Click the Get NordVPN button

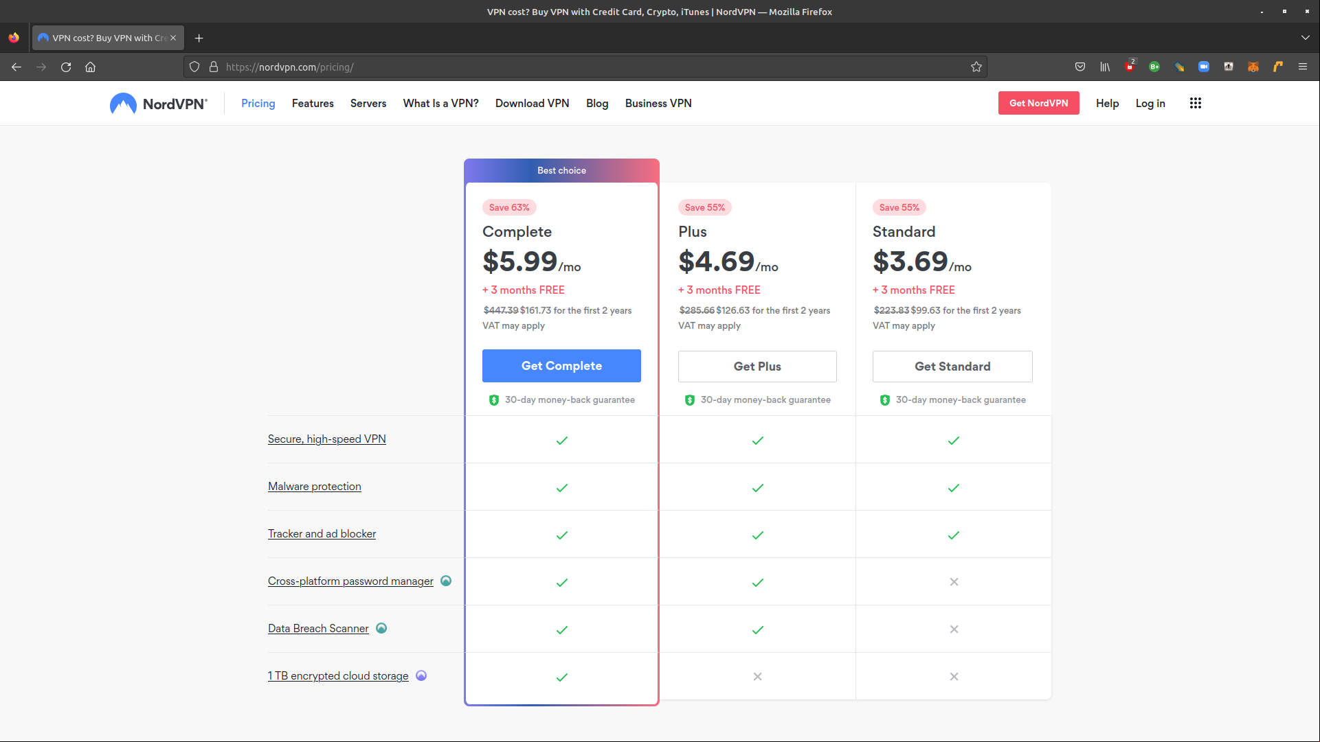[1039, 103]
